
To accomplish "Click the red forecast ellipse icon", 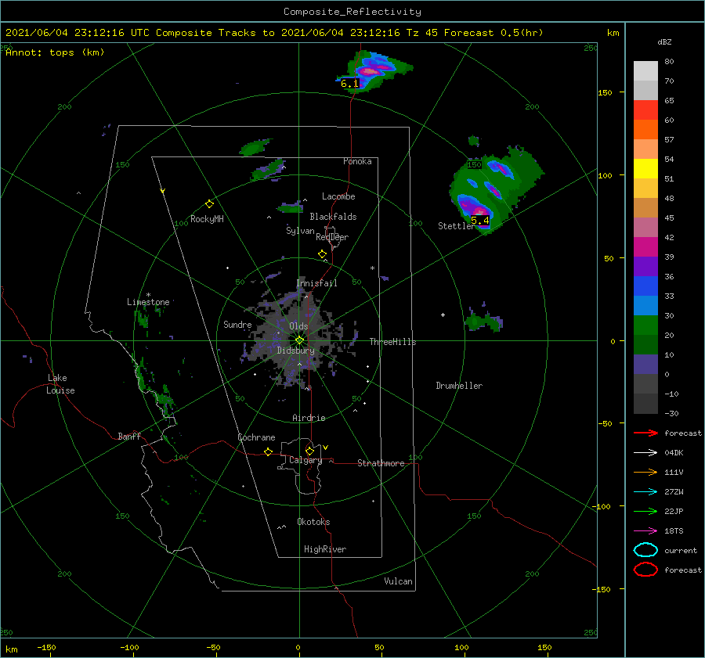I will [x=645, y=570].
